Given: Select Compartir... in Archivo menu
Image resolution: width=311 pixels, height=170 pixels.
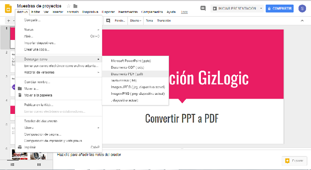Looking at the screenshot, I should point(59,20).
